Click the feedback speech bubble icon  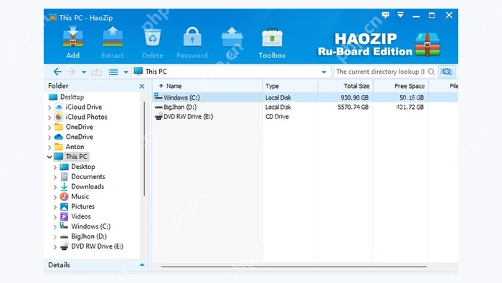point(386,15)
